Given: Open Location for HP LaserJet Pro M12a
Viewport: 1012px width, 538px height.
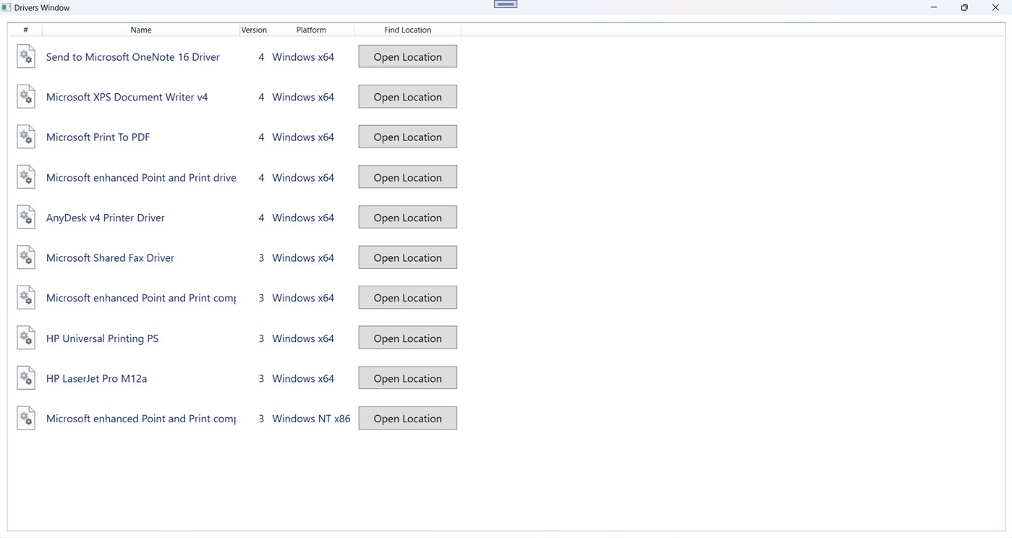Looking at the screenshot, I should coord(407,377).
